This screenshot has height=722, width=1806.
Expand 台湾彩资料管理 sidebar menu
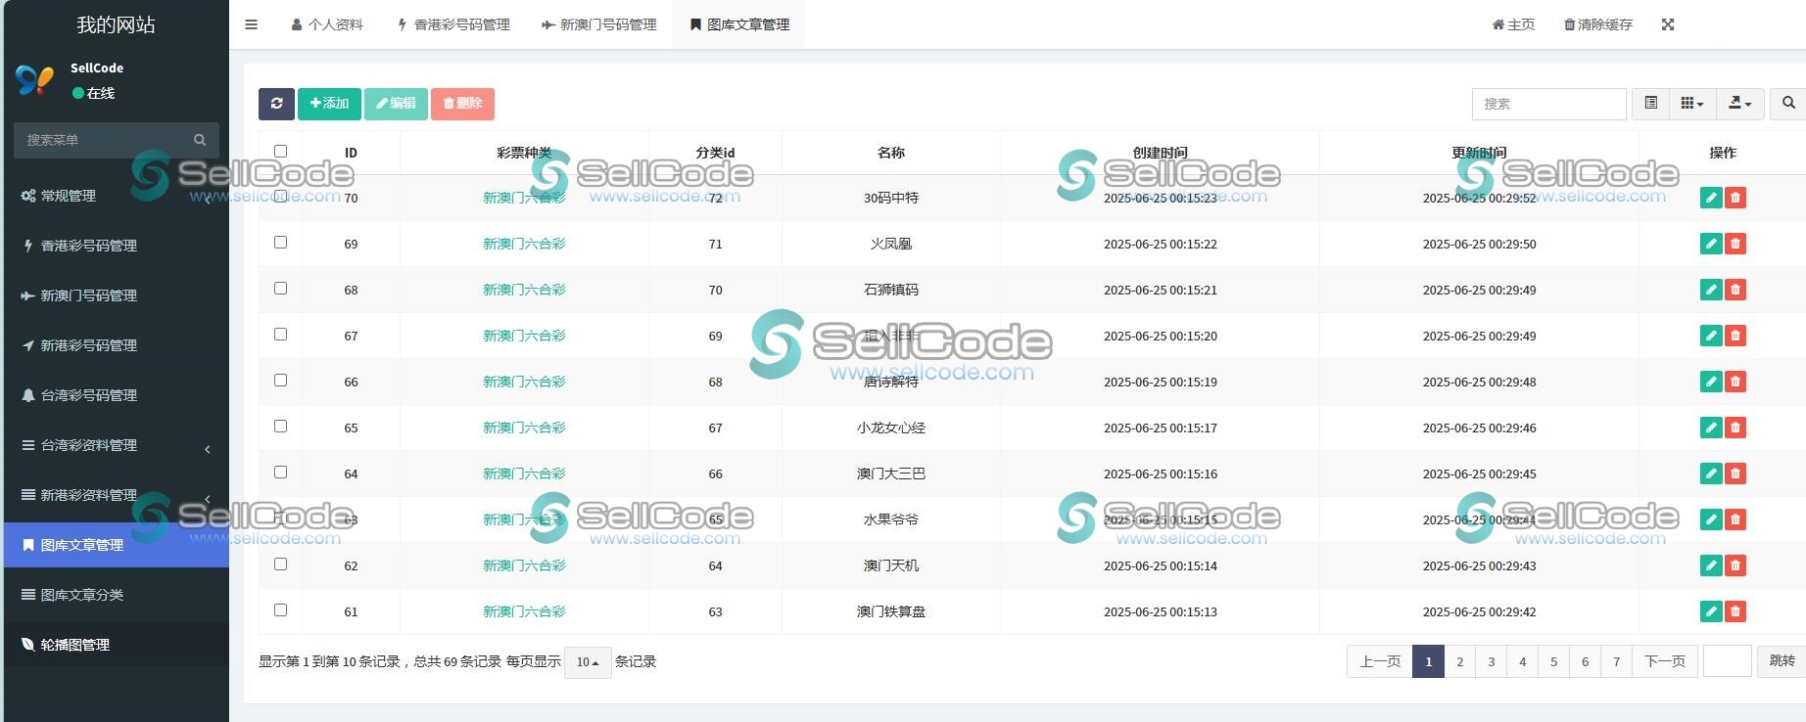point(117,445)
